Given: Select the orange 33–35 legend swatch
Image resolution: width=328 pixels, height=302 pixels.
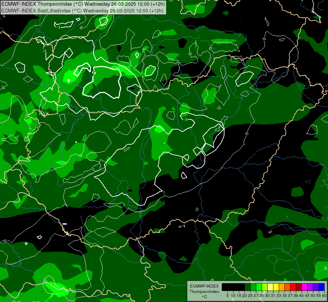Looking at the screenshot, I should coord(282,287).
